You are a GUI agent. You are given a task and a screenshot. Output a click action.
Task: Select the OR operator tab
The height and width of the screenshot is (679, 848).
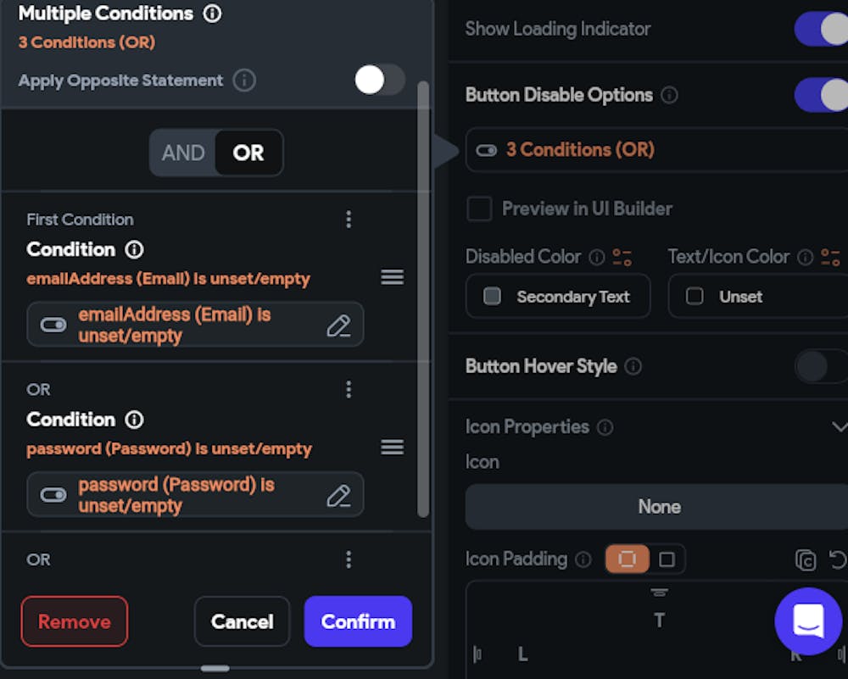click(x=248, y=153)
